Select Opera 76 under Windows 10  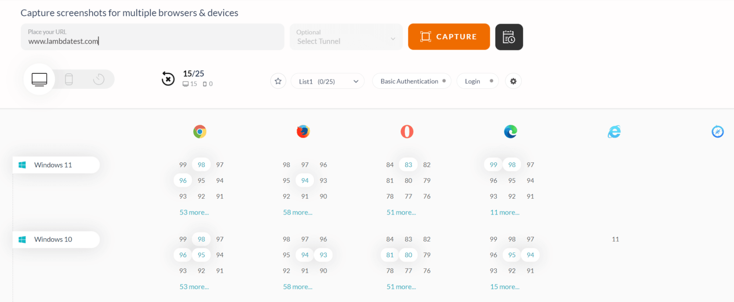pyautogui.click(x=427, y=270)
